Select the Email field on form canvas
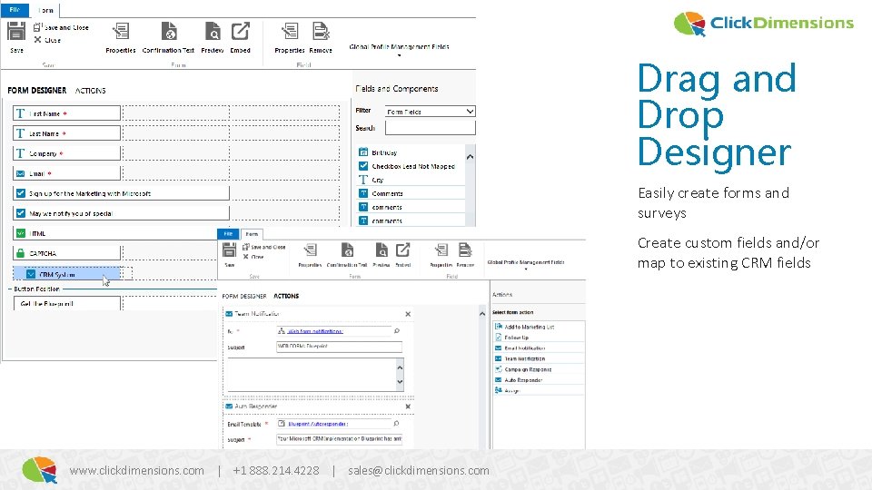 point(66,173)
